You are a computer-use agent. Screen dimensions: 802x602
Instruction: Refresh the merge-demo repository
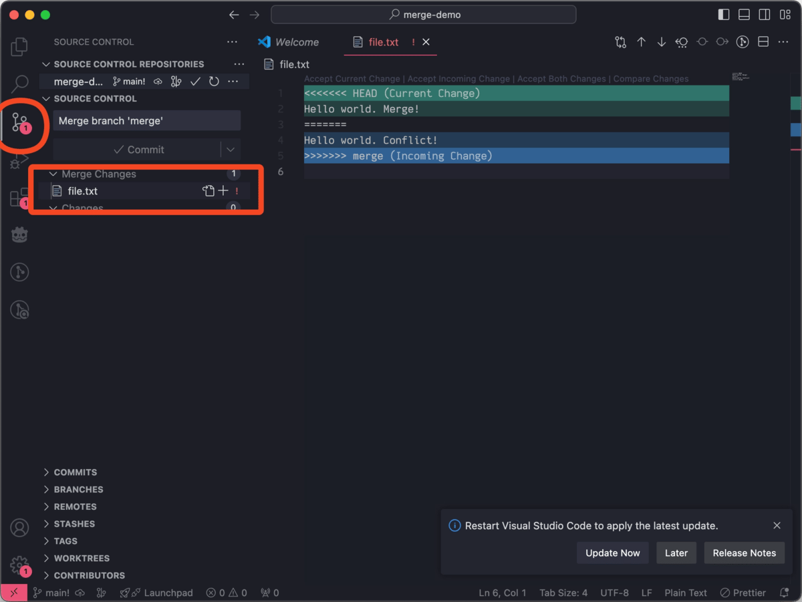coord(214,82)
